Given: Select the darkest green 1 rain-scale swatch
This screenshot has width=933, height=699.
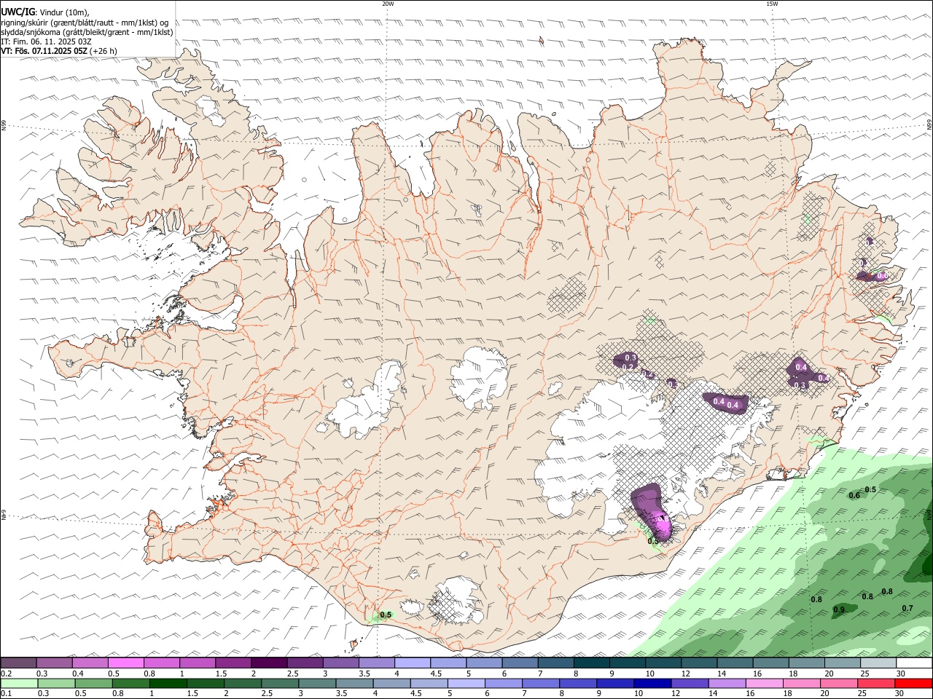Looking at the screenshot, I should [168, 684].
